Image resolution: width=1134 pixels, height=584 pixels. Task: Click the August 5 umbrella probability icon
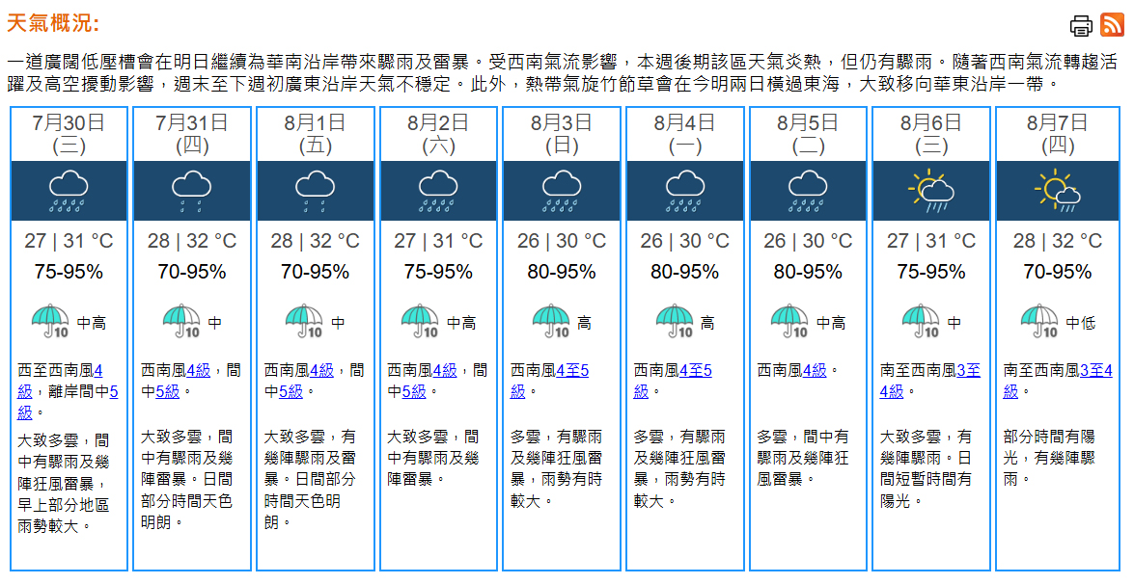[x=791, y=321]
